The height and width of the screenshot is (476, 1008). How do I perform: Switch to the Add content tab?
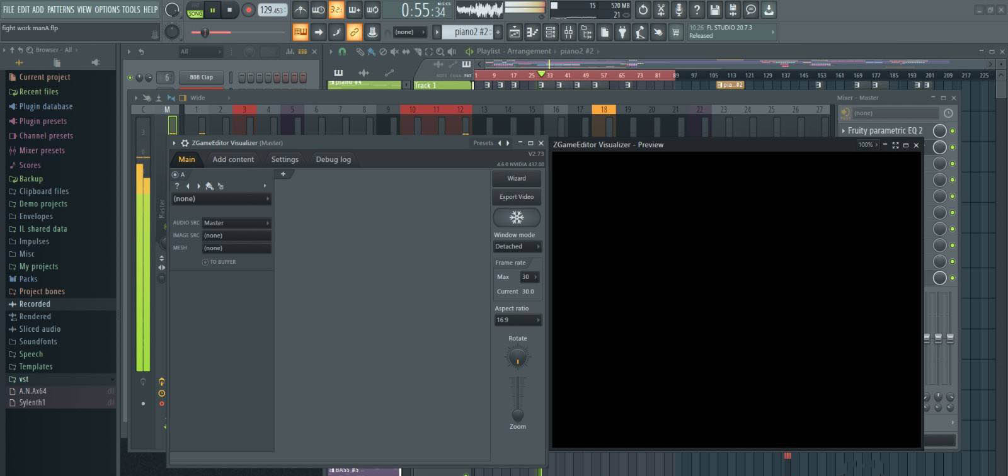[233, 159]
